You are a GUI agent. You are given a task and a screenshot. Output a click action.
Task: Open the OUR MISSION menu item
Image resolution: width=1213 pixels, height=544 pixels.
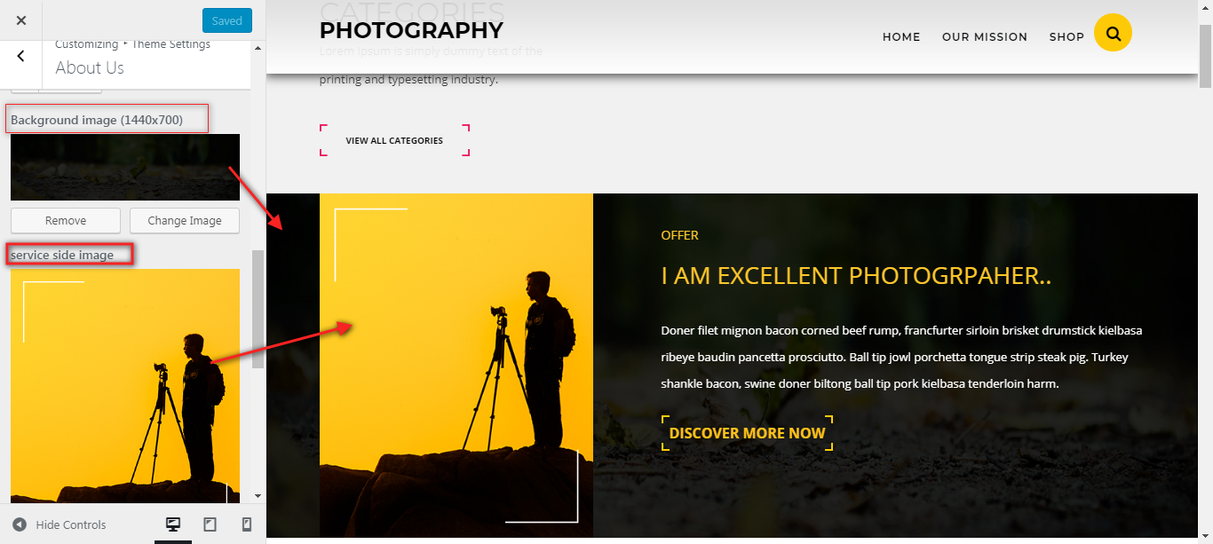click(985, 36)
